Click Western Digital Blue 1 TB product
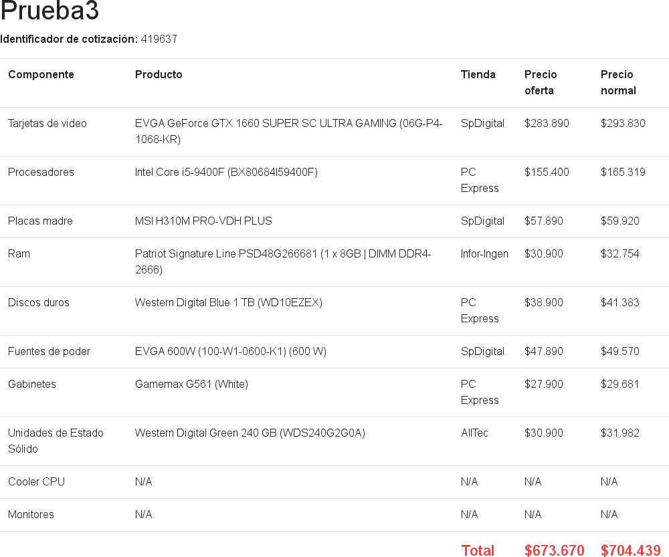This screenshot has height=557, width=669. (229, 303)
